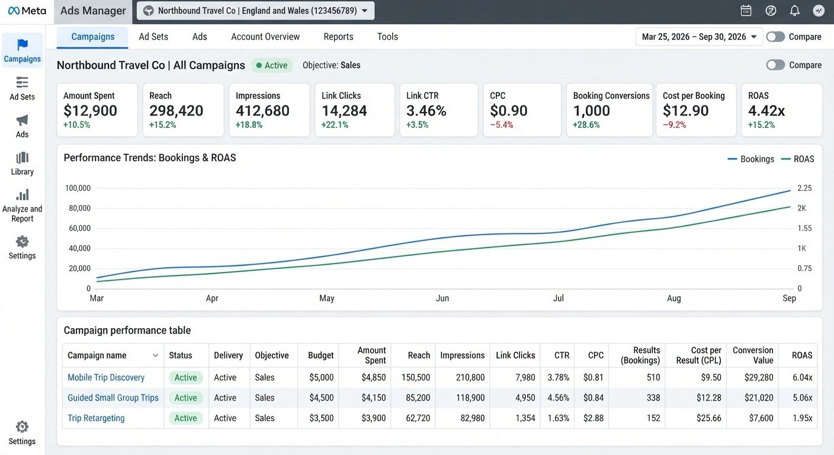The width and height of the screenshot is (834, 455).
Task: Click the Objective: Sales label in the header
Action: tap(331, 65)
